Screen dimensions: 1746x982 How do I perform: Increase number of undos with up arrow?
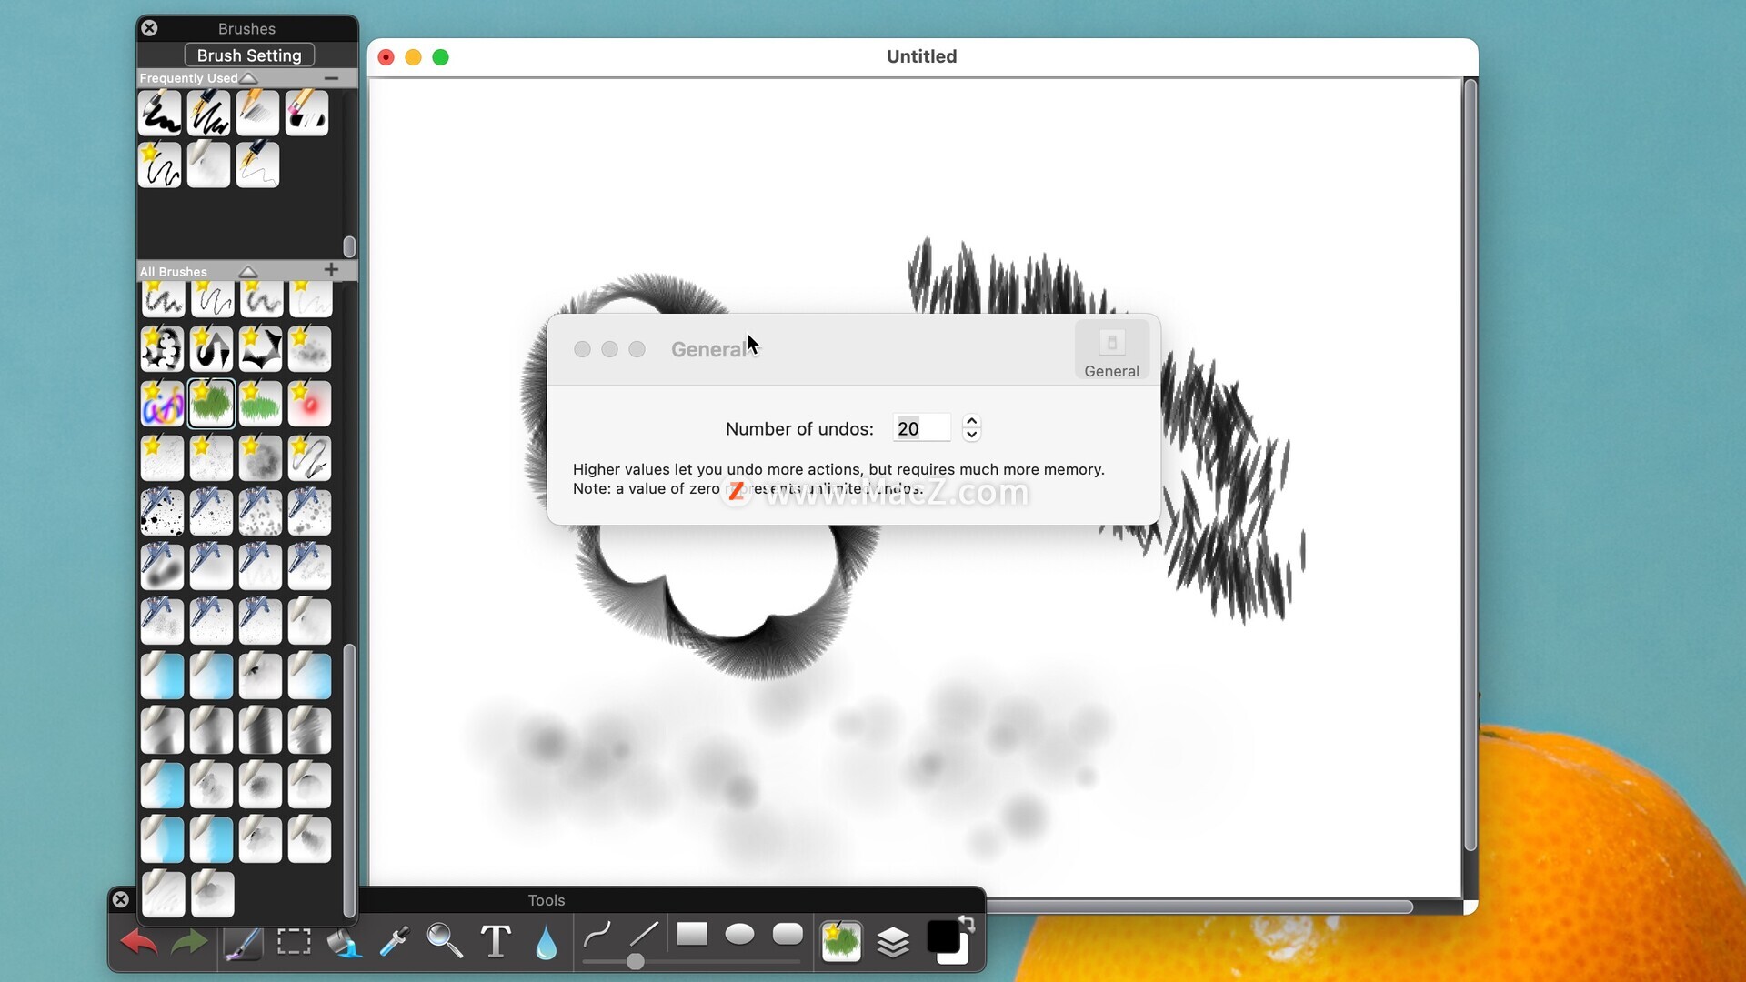coord(972,421)
